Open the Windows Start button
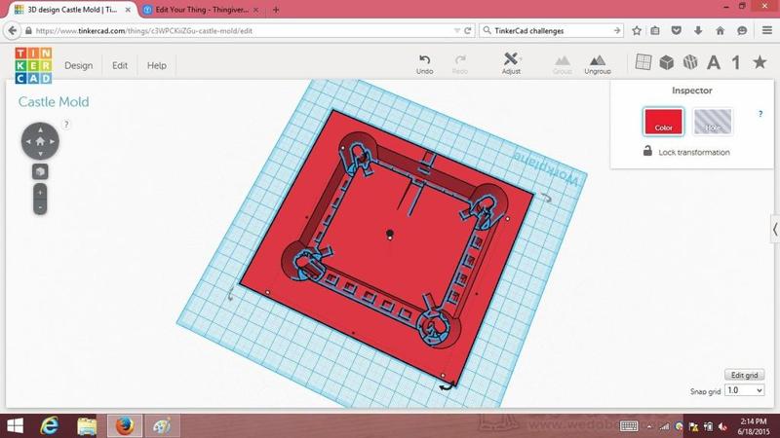Screen dimensions: 780x438 click(x=15, y=426)
